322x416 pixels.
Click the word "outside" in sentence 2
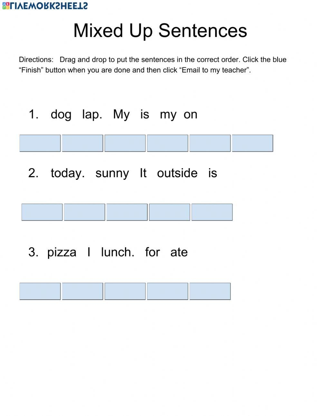click(177, 173)
